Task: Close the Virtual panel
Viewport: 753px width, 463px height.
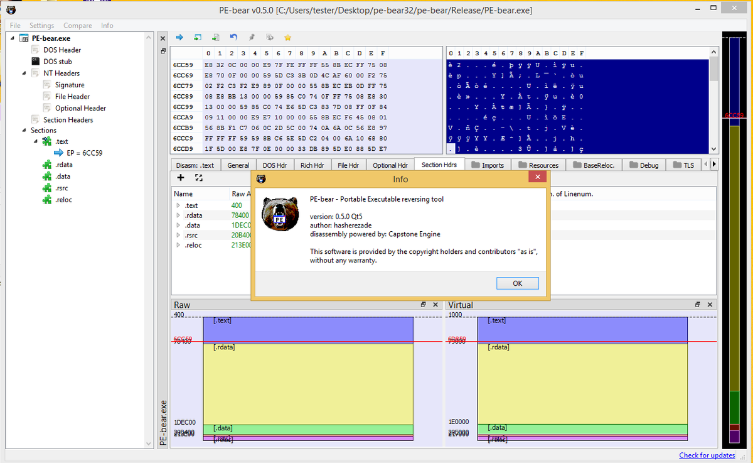Action: 710,304
